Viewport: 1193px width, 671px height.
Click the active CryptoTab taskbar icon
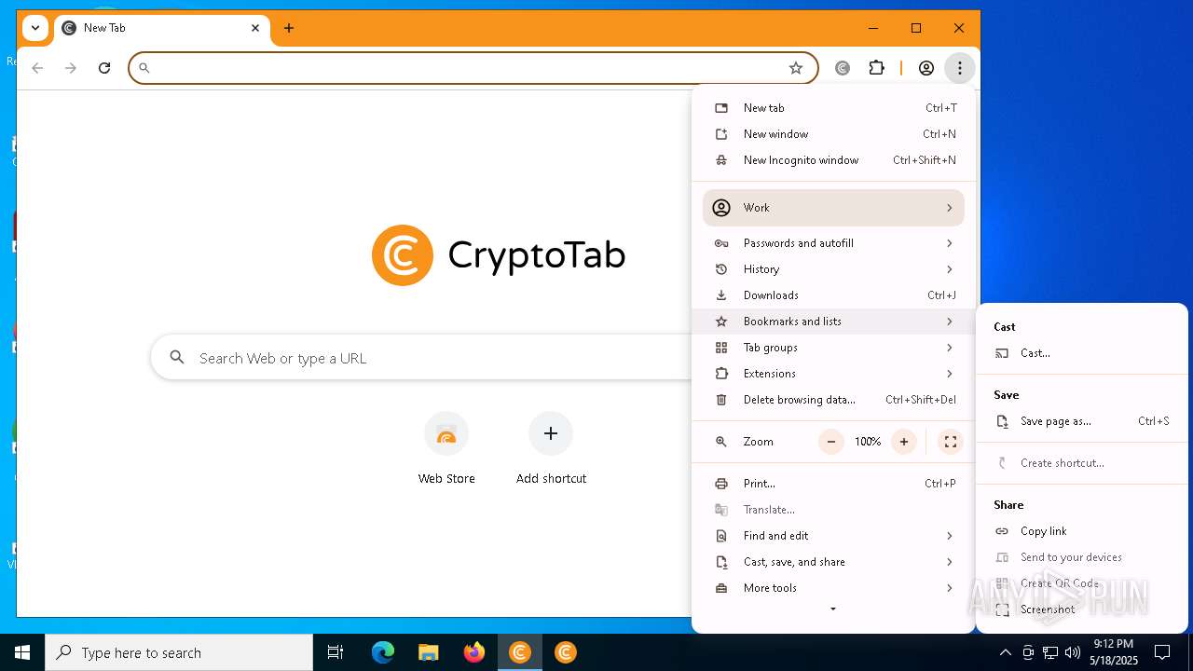tap(520, 652)
